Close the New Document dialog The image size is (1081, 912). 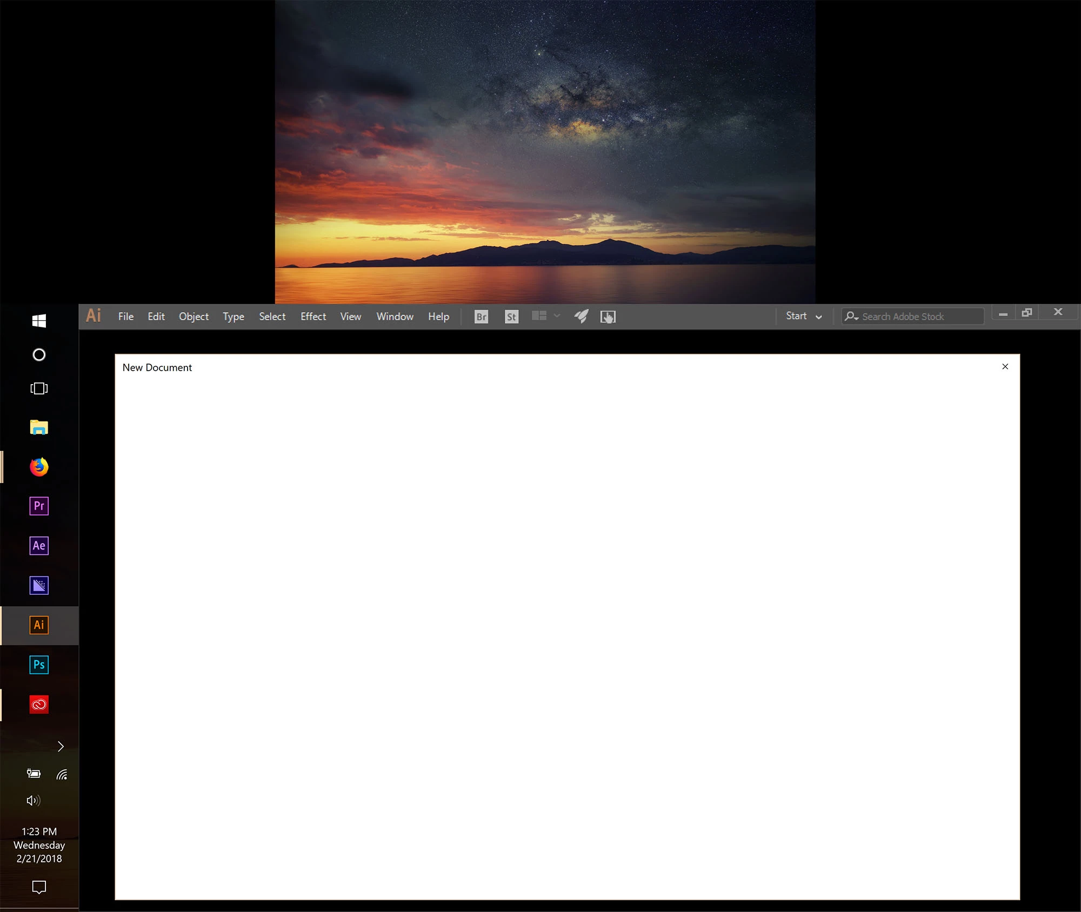[1005, 367]
